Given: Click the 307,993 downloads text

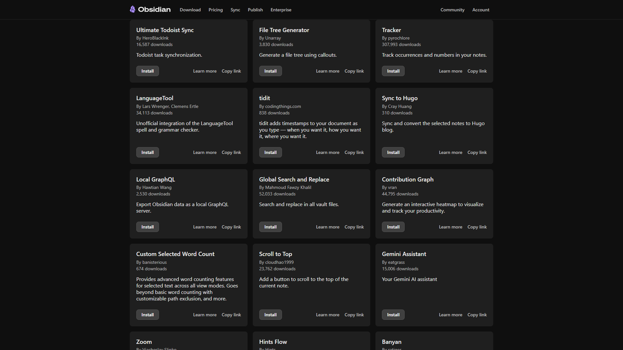Looking at the screenshot, I should pyautogui.click(x=401, y=45).
